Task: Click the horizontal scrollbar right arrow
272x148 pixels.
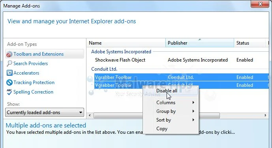Action: tap(265, 115)
